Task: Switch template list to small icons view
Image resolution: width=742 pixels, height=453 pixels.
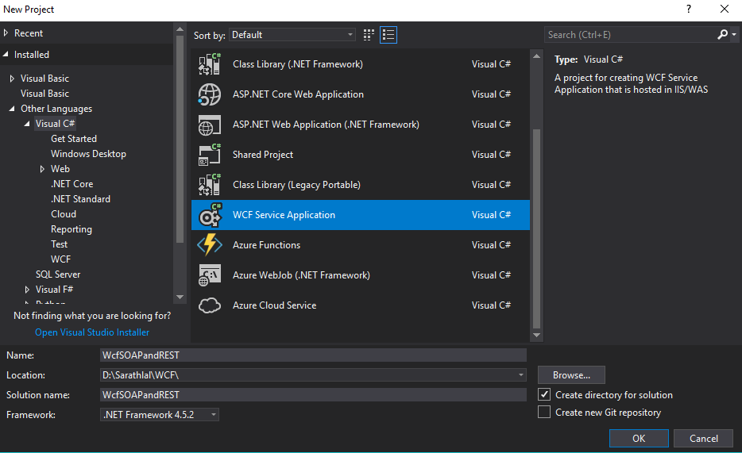Action: point(369,35)
